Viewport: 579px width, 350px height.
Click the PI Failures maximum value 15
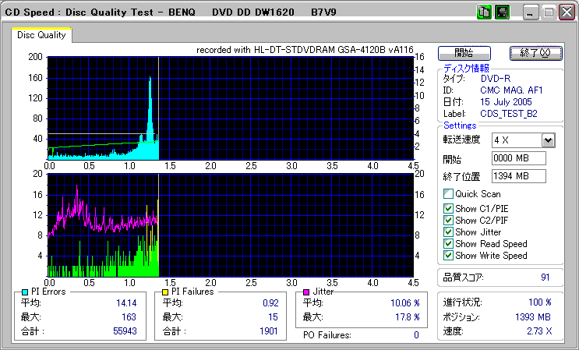(273, 316)
